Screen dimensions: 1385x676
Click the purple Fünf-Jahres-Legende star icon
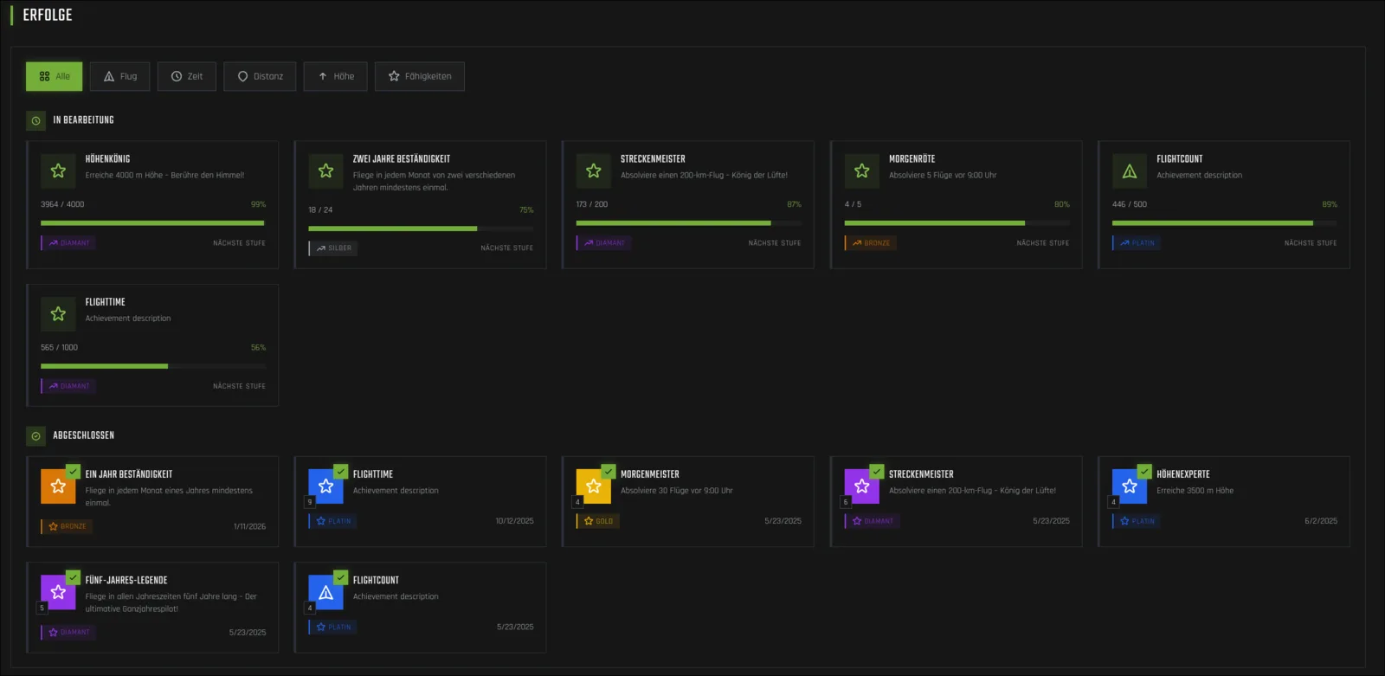(x=58, y=592)
